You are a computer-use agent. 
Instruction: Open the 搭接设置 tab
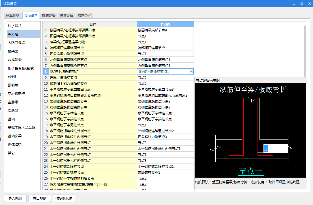click(66, 16)
